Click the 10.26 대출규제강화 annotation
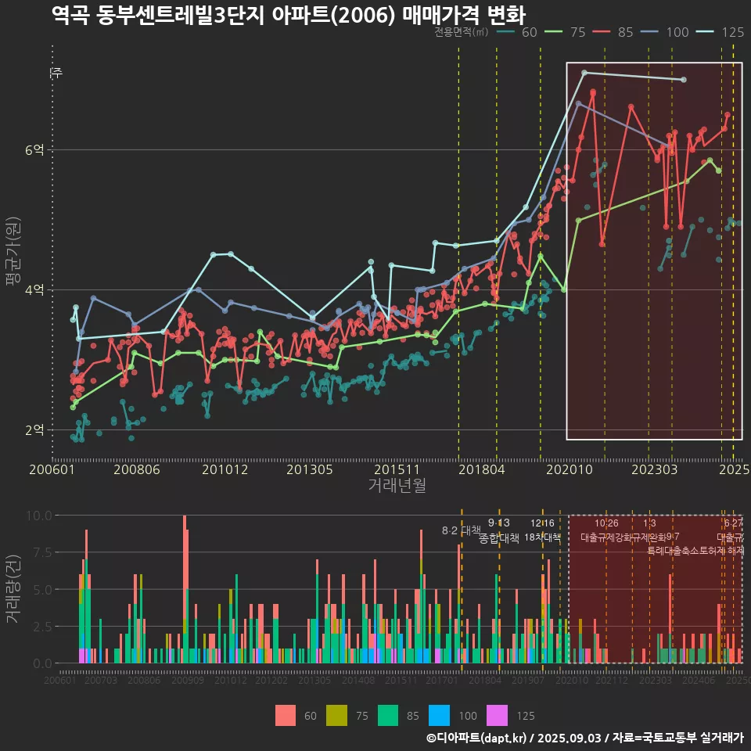The height and width of the screenshot is (751, 751). pyautogui.click(x=606, y=530)
